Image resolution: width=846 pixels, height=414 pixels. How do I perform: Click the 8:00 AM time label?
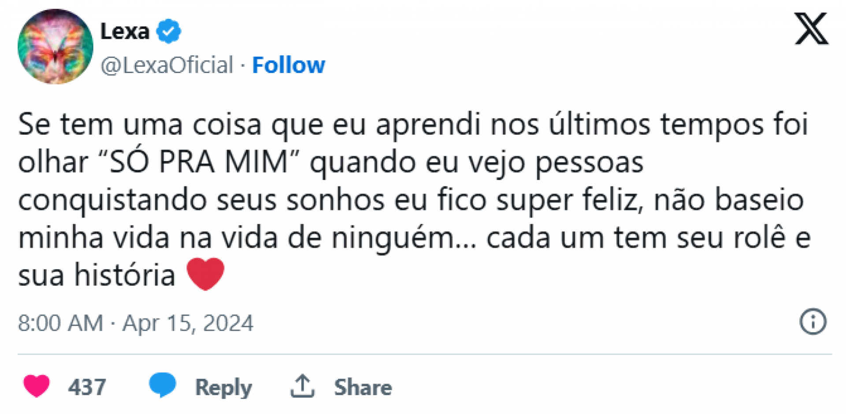pos(59,323)
